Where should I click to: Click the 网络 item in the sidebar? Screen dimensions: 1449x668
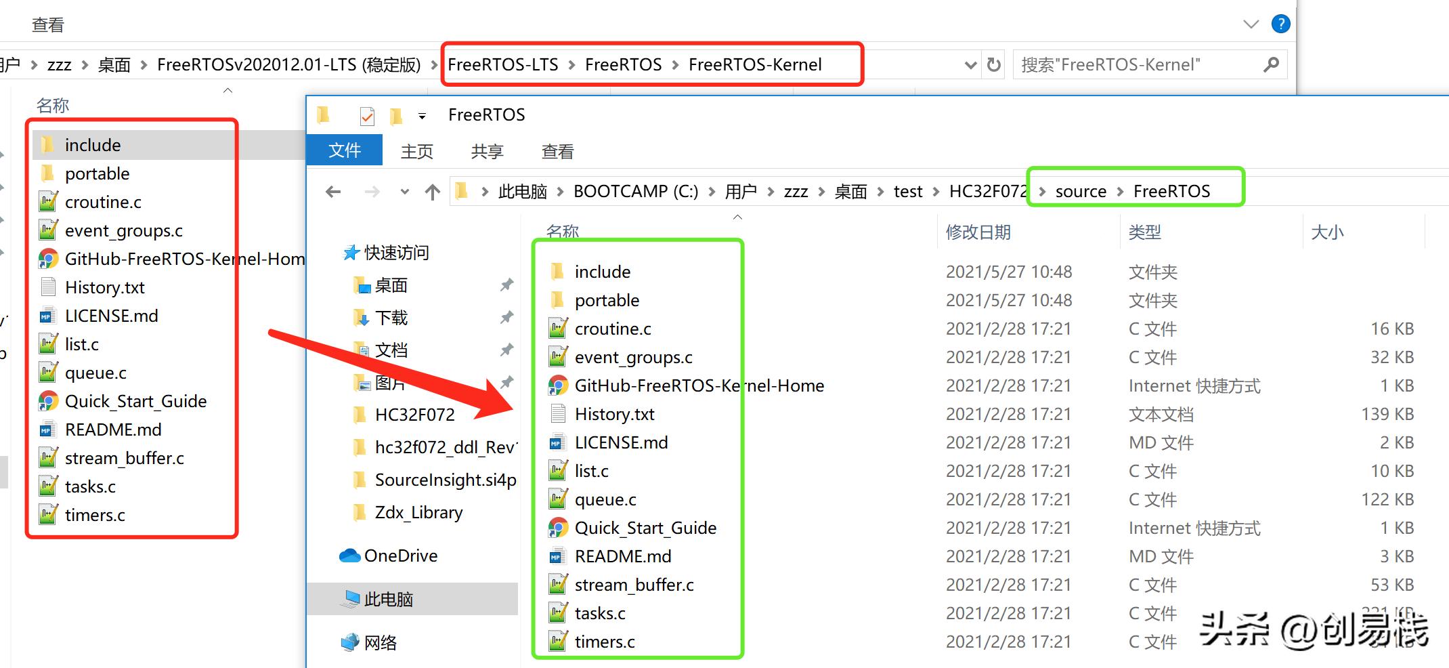381,642
